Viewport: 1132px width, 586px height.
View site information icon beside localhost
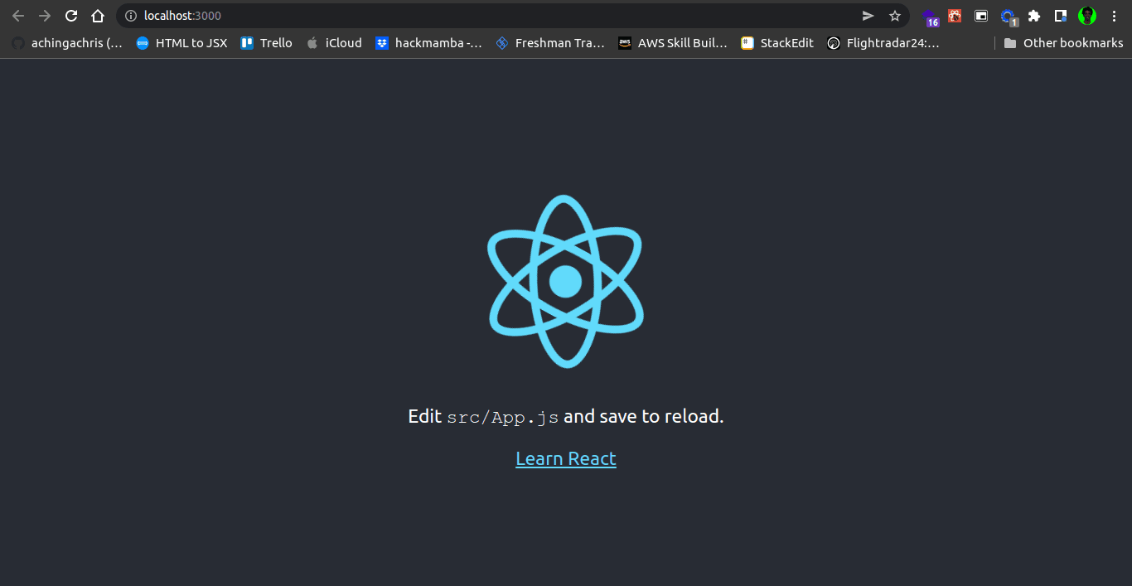tap(130, 16)
